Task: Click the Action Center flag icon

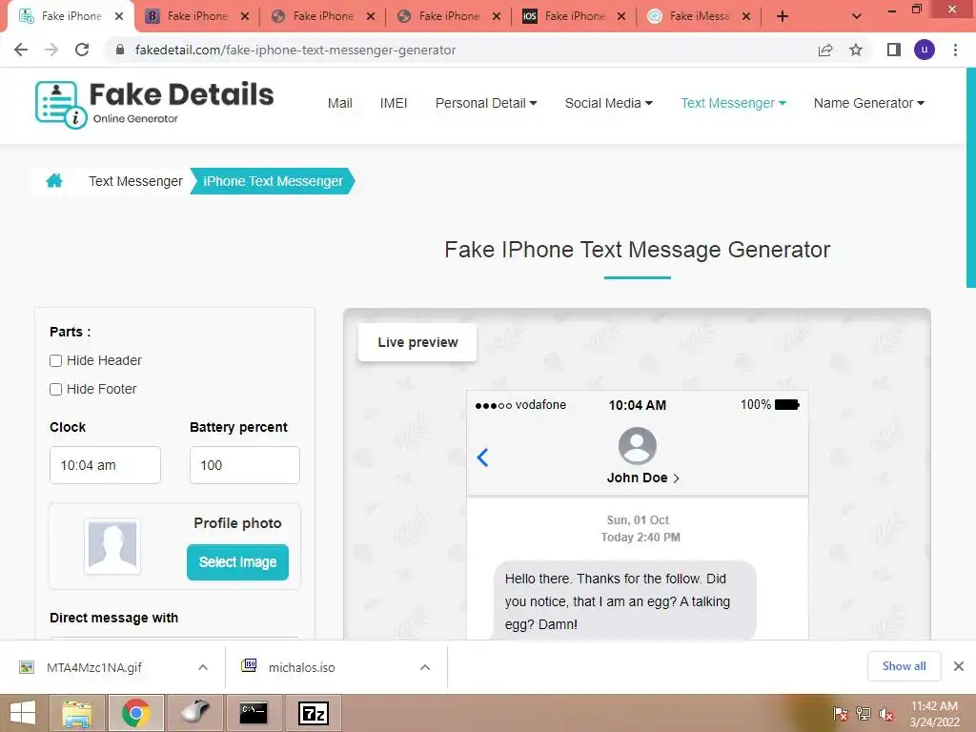Action: [840, 714]
